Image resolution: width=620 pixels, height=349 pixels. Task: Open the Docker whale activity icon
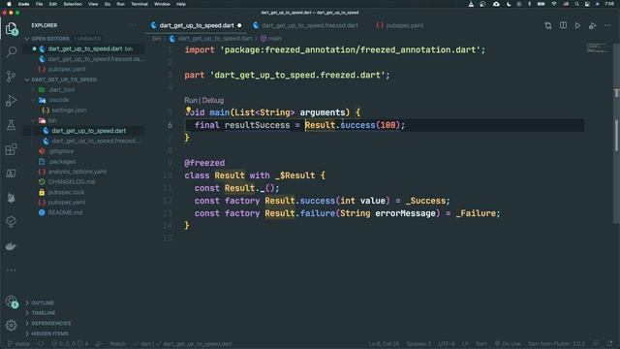pyautogui.click(x=11, y=246)
